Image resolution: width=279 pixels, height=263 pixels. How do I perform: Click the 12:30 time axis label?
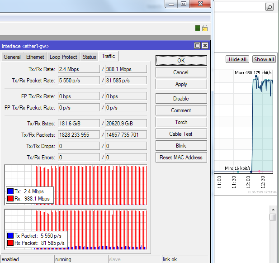(x=263, y=182)
